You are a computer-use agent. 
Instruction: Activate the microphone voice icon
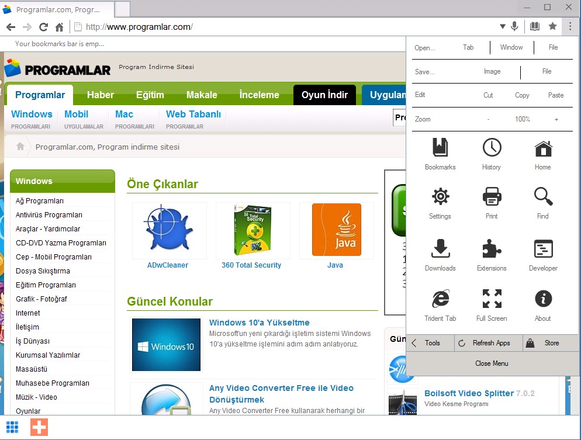[x=514, y=26]
